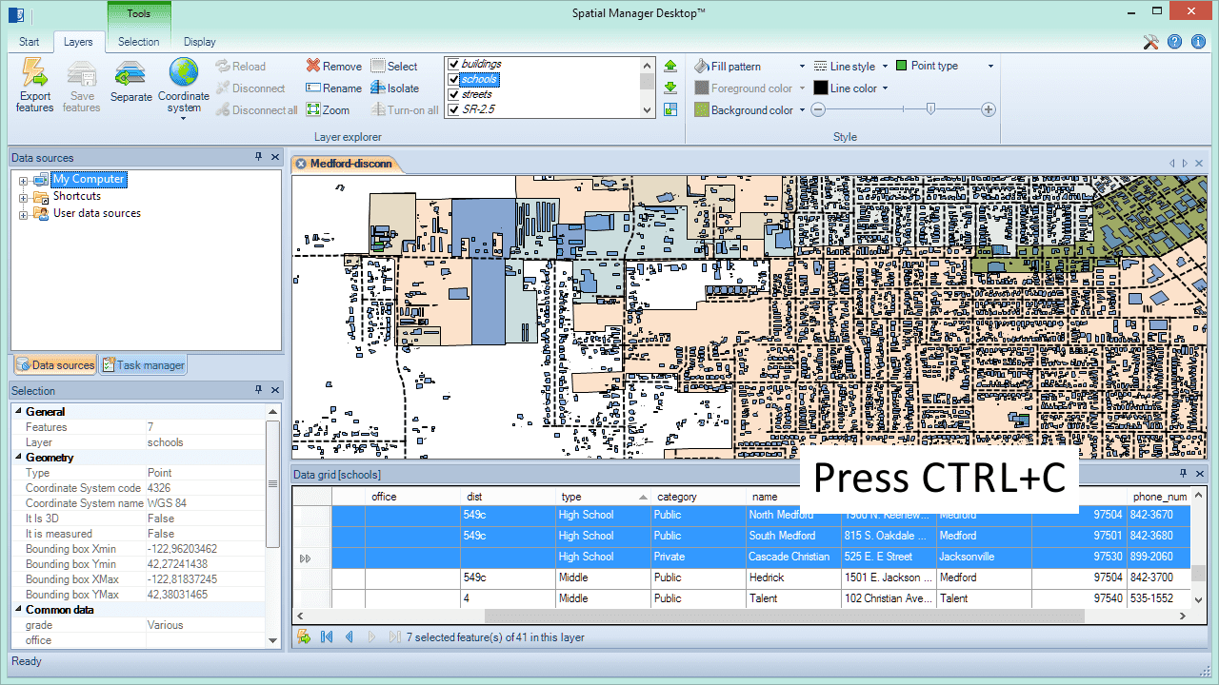The height and width of the screenshot is (685, 1219).
Task: Click the Rename layer button
Action: (334, 88)
